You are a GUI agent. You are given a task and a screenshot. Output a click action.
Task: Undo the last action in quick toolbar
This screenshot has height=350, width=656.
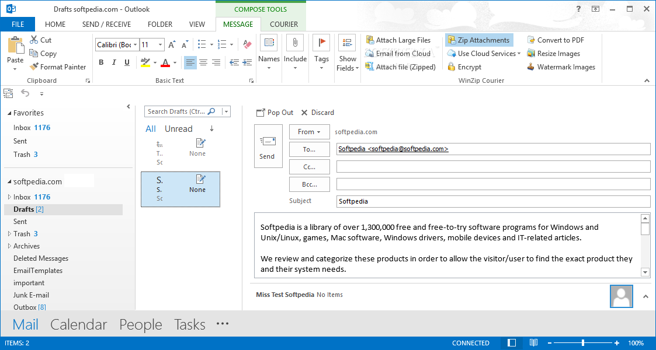[x=26, y=93]
